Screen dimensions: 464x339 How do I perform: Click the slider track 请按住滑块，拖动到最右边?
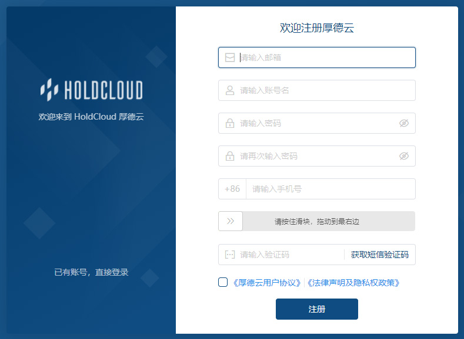[x=316, y=221]
